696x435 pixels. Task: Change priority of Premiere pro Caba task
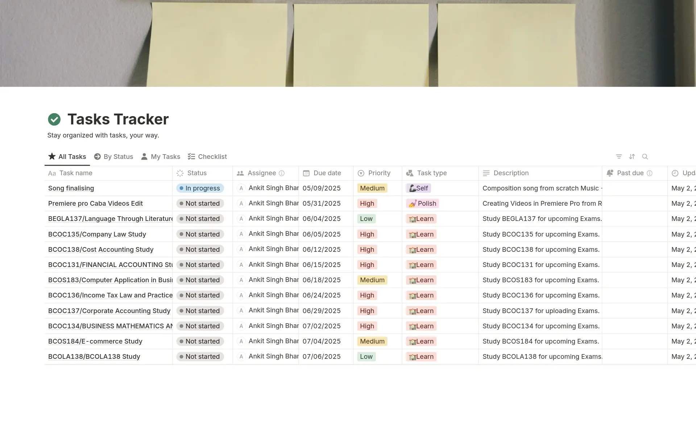(367, 204)
